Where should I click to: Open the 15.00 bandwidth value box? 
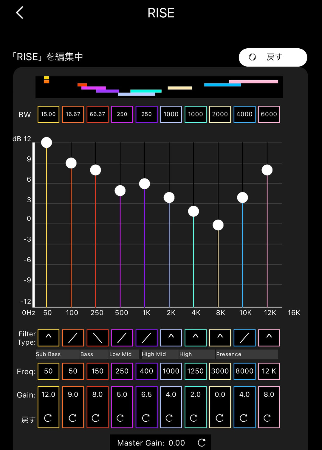click(x=48, y=114)
